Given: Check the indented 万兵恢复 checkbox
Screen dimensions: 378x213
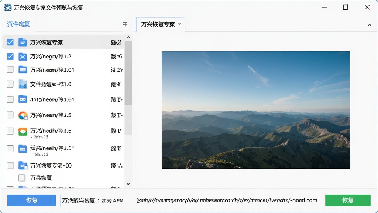Looking at the screenshot, I should (x=22, y=178).
